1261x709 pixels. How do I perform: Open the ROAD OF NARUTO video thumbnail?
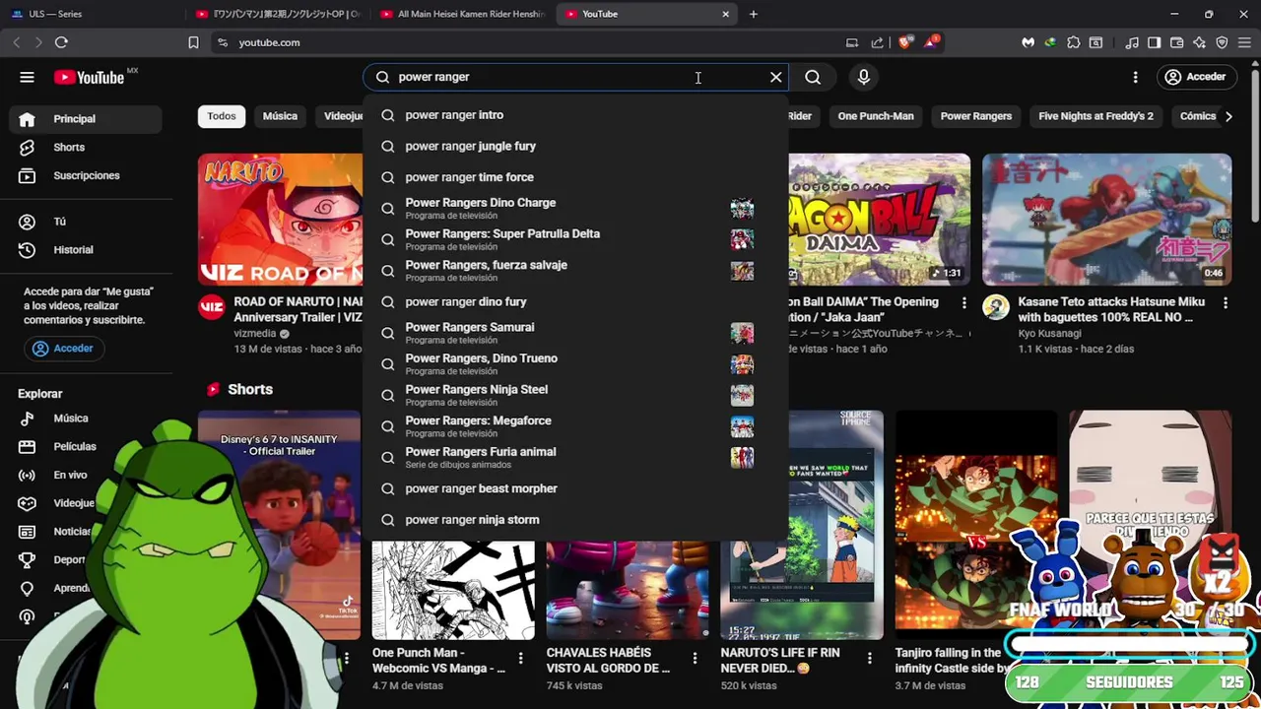click(x=280, y=220)
